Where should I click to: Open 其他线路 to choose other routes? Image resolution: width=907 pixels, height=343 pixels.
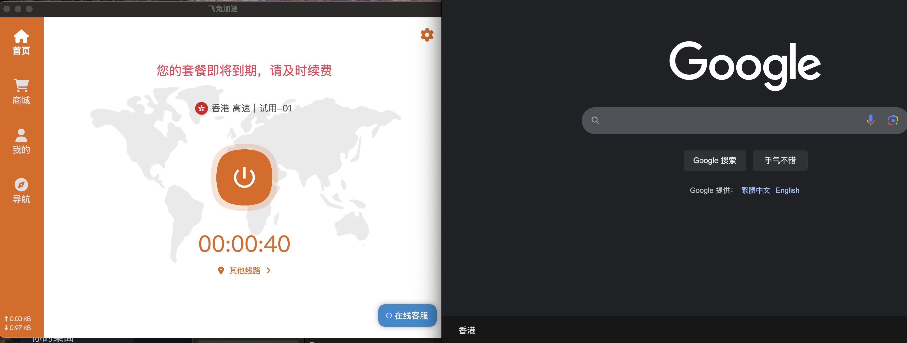245,271
